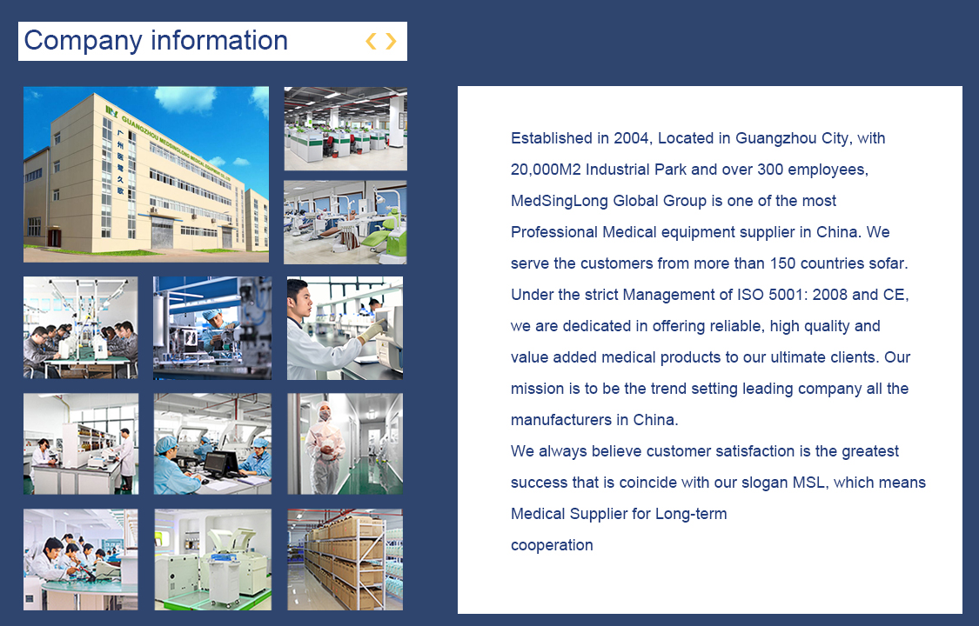Open the Guangzhou factory building photo
Viewport: 979px width, 626px height.
pos(146,175)
